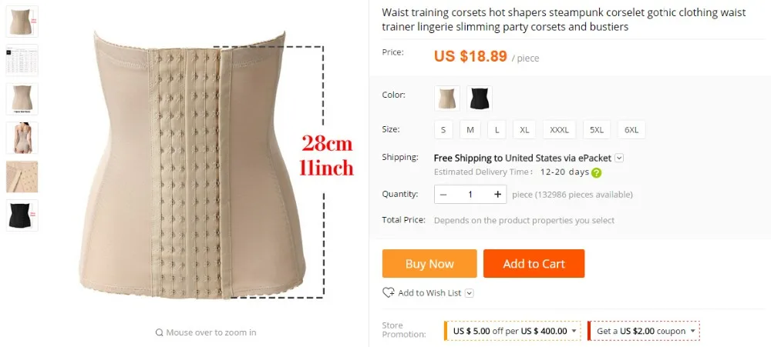Click the Add to Cart button
The image size is (771, 347).
pos(534,264)
